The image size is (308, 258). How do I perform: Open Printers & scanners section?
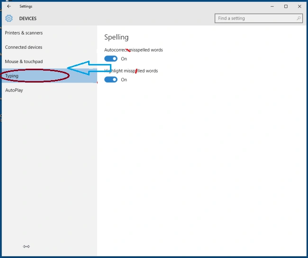coord(24,33)
